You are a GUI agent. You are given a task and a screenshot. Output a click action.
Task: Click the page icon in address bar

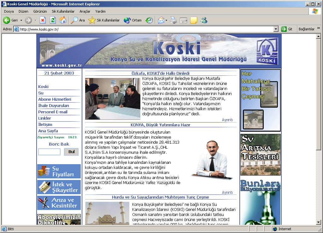click(x=17, y=29)
